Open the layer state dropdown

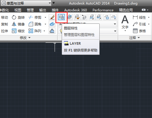coord(115,24)
